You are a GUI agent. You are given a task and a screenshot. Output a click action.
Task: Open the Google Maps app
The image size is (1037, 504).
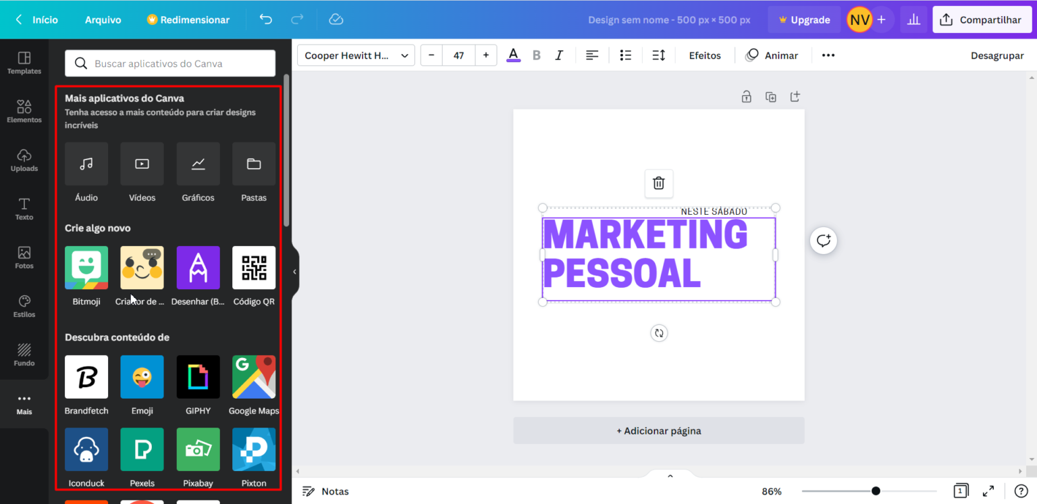pos(254,377)
